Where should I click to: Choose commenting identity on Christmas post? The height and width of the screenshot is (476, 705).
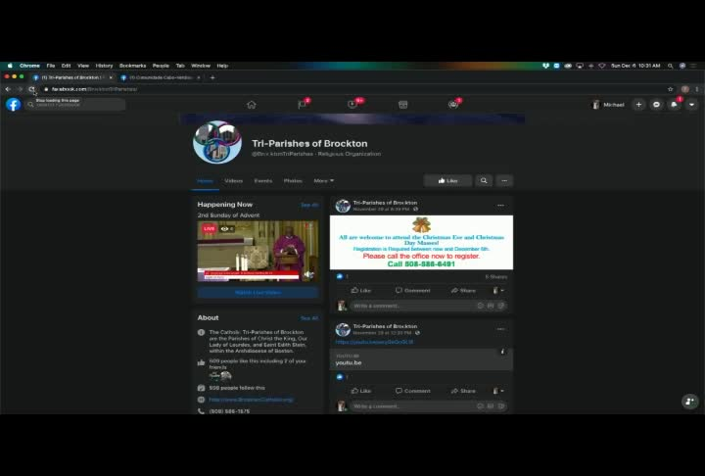[x=498, y=291]
